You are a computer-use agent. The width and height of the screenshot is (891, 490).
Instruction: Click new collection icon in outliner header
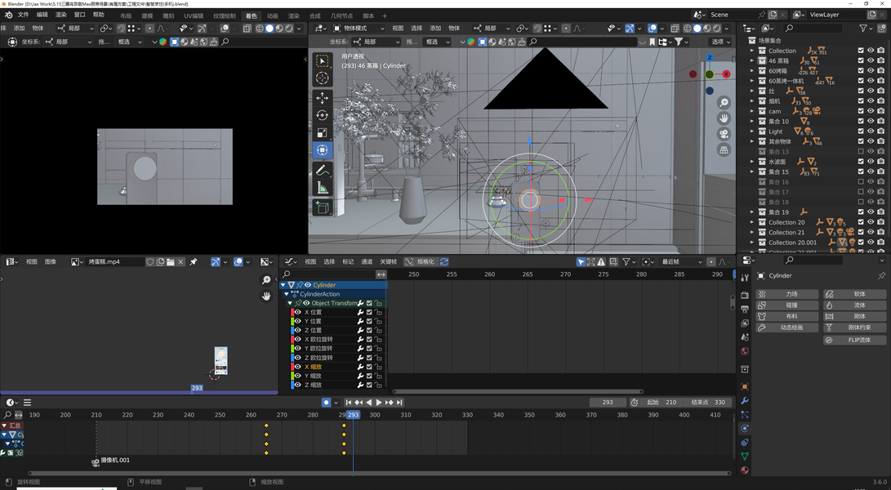click(881, 28)
